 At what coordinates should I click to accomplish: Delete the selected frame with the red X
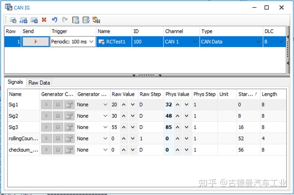(x=45, y=20)
